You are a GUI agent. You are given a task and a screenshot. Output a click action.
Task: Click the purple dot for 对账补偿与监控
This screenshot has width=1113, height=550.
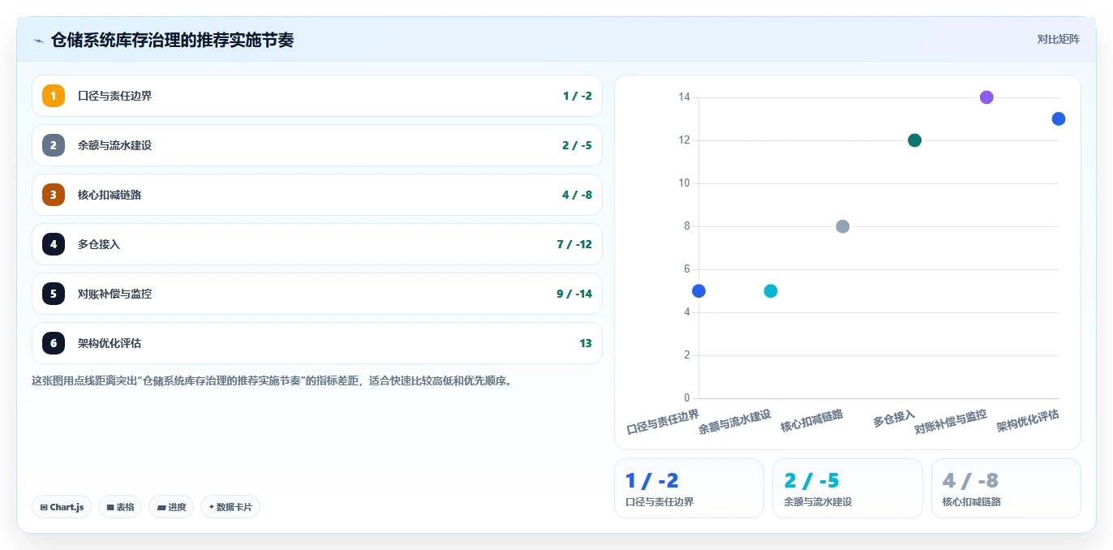(x=986, y=97)
